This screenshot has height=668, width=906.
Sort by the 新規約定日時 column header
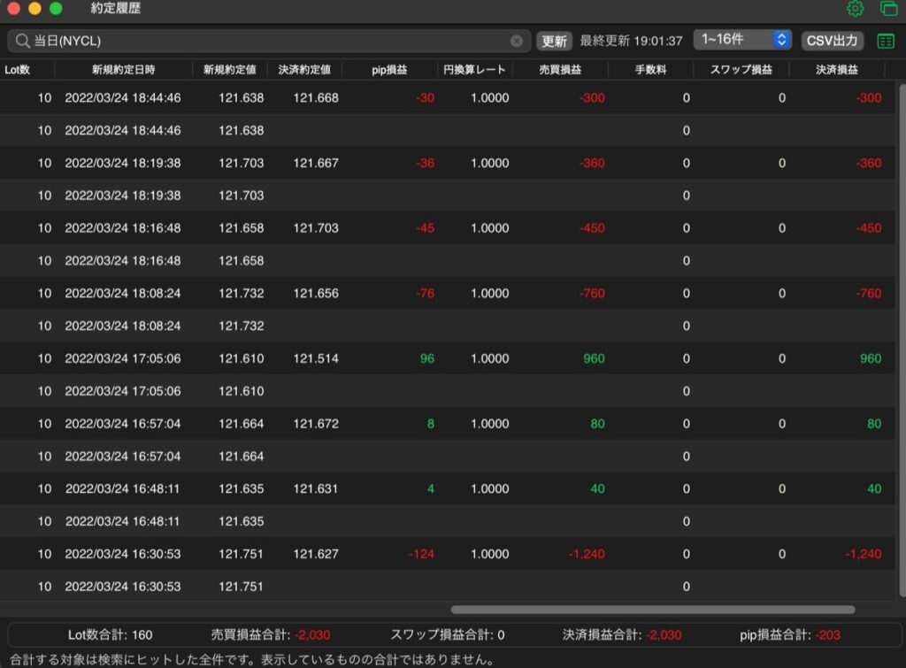coord(124,70)
